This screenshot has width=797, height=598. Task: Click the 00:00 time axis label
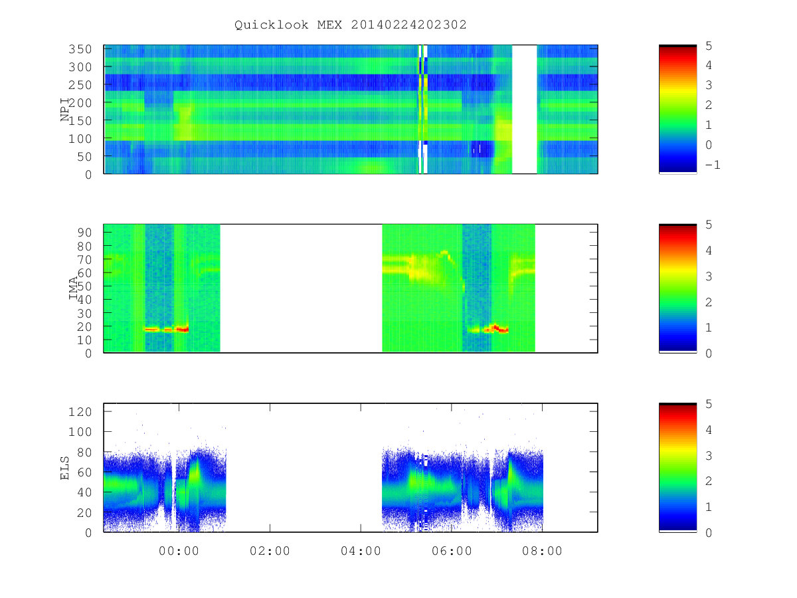[179, 551]
